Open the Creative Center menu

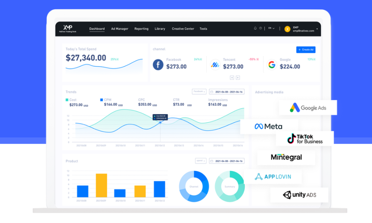pyautogui.click(x=183, y=29)
